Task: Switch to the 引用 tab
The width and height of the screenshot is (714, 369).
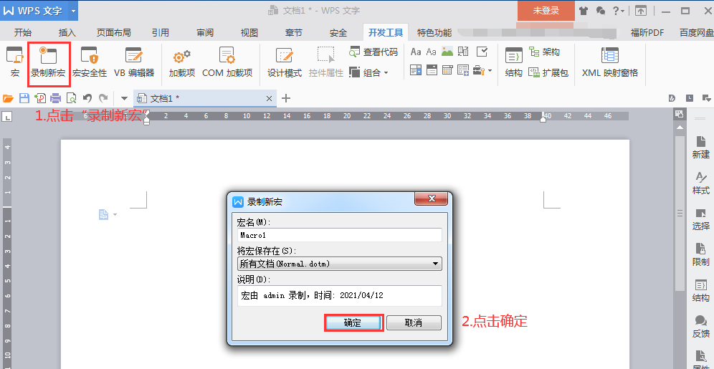Action: [161, 32]
